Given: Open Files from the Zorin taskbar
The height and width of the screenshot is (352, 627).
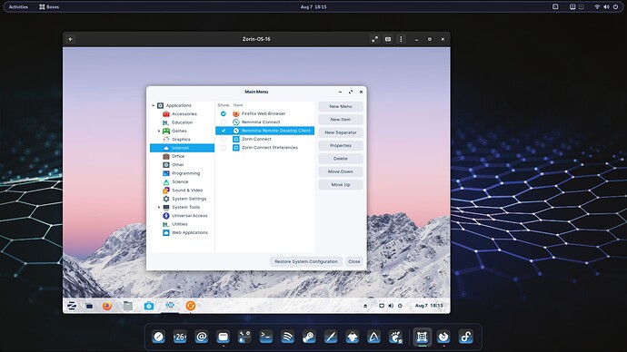Looking at the screenshot, I should [x=128, y=306].
